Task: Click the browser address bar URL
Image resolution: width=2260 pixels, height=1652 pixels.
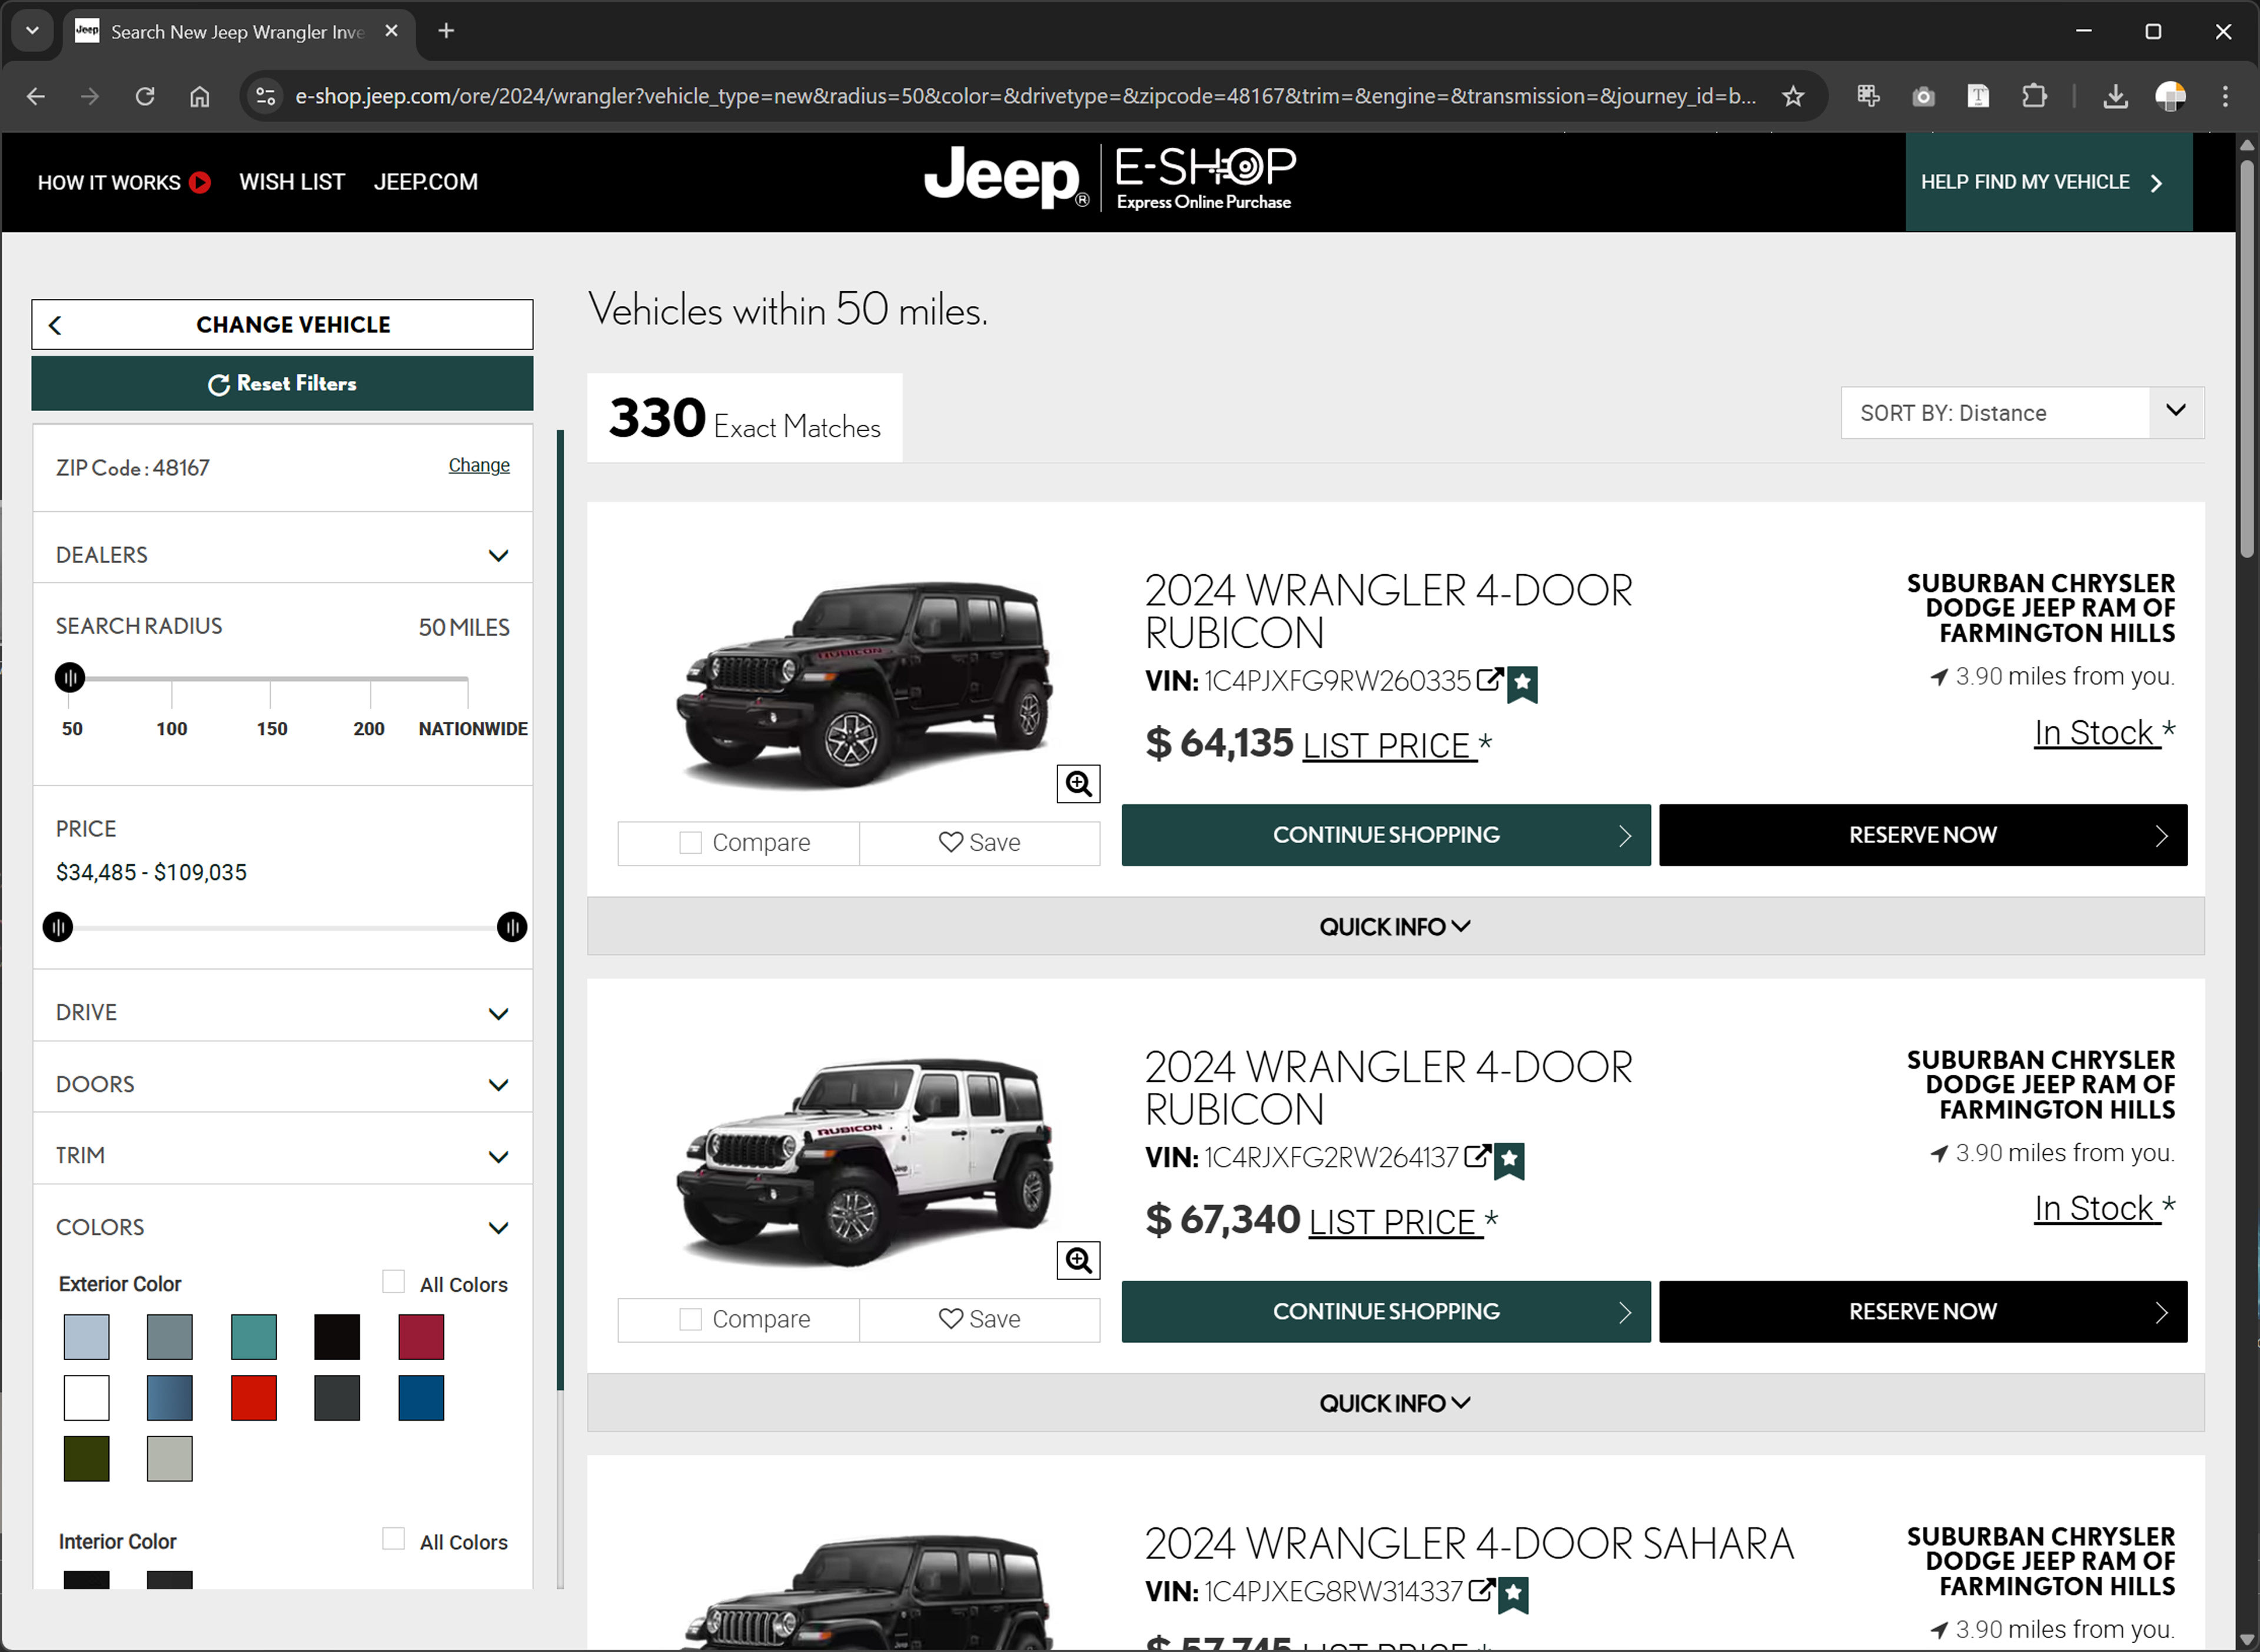Action: (1025, 96)
